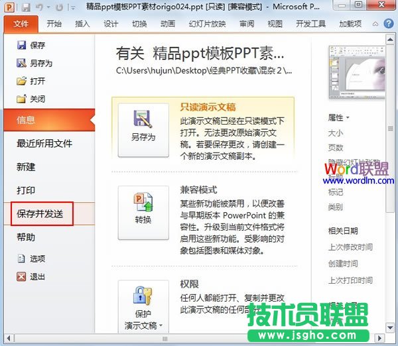
Task: Click the 大小 Size property label
Action: pos(336,133)
